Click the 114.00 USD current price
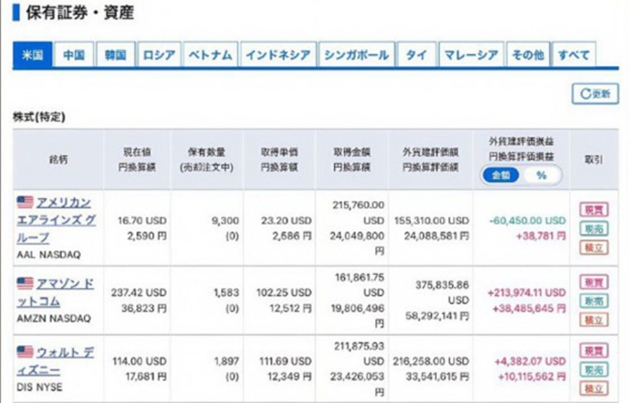This screenshot has height=403, width=629. point(139,361)
